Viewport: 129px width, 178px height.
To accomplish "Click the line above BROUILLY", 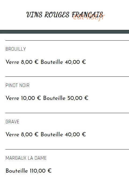I will tap(67, 40).
